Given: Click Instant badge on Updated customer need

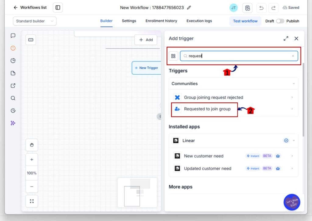Looking at the screenshot, I should tap(253, 169).
